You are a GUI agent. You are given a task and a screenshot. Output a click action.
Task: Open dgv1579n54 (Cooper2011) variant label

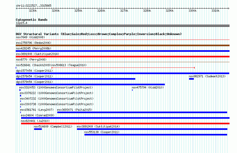click(x=34, y=82)
